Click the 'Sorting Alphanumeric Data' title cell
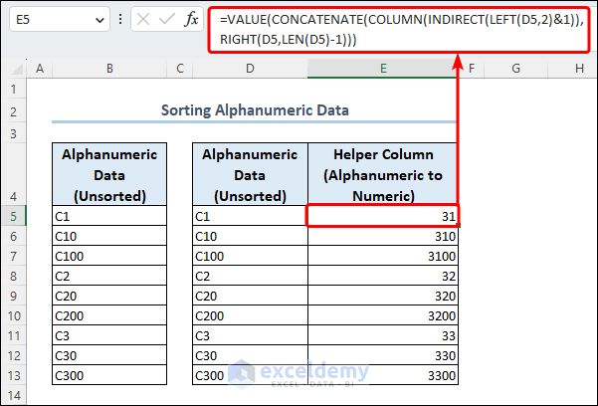598x406 pixels. [x=255, y=110]
